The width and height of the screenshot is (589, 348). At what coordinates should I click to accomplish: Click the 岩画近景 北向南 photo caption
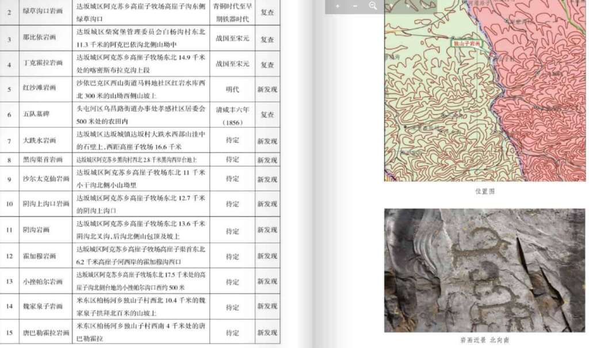[484, 341]
